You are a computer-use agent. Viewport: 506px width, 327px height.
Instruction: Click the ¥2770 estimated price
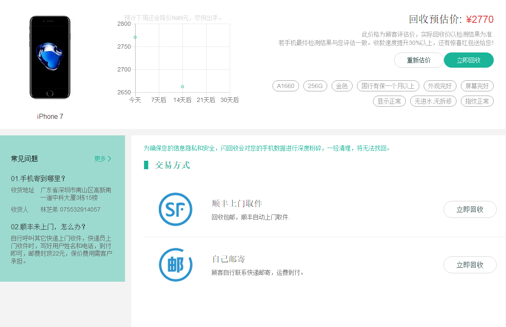coord(480,19)
